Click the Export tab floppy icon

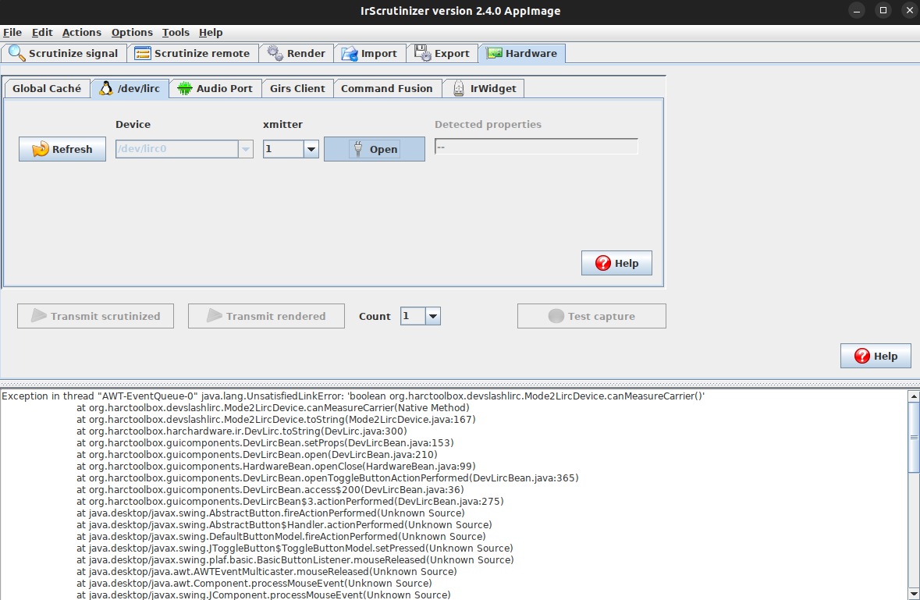coord(422,53)
